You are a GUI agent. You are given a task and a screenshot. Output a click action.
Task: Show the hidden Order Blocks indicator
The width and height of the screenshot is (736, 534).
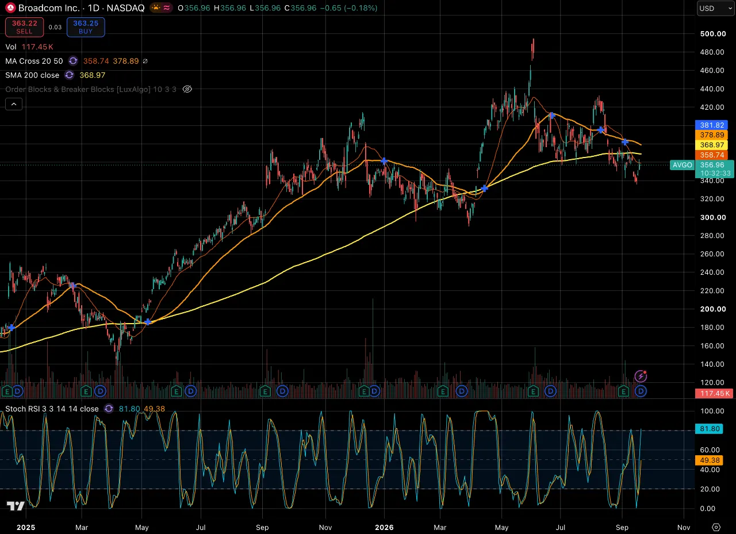[x=187, y=89]
